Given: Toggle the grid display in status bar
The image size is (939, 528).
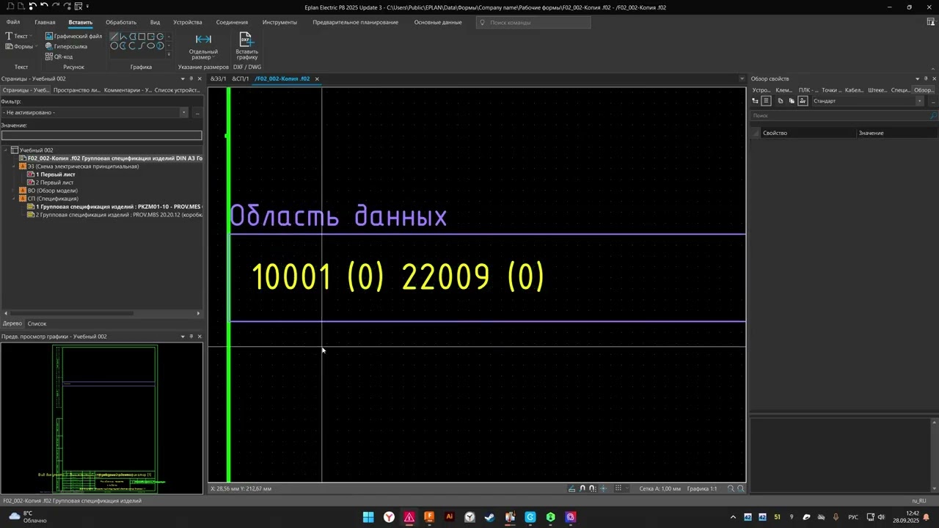Looking at the screenshot, I should (618, 488).
